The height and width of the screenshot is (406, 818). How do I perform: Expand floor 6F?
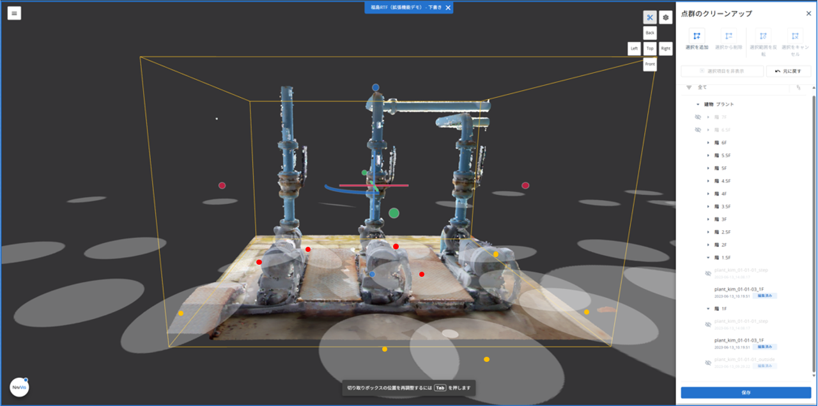click(708, 143)
